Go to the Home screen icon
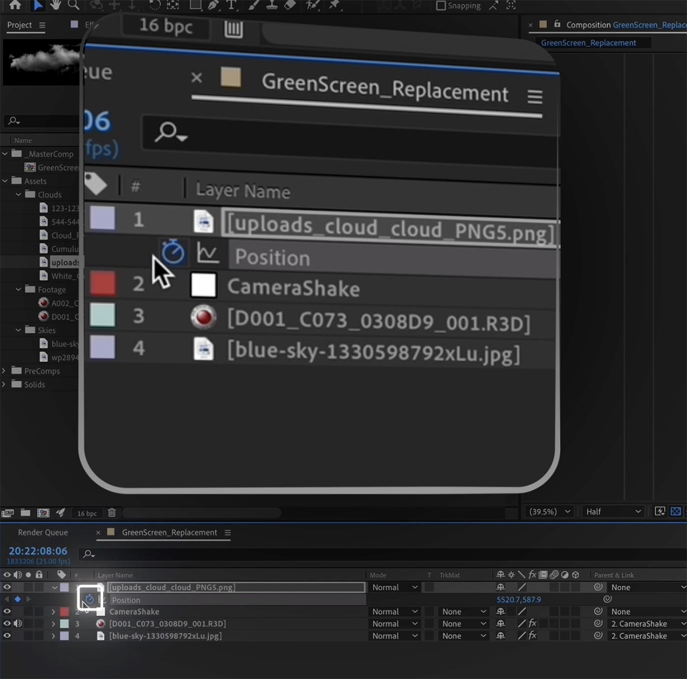The image size is (687, 679). click(15, 5)
